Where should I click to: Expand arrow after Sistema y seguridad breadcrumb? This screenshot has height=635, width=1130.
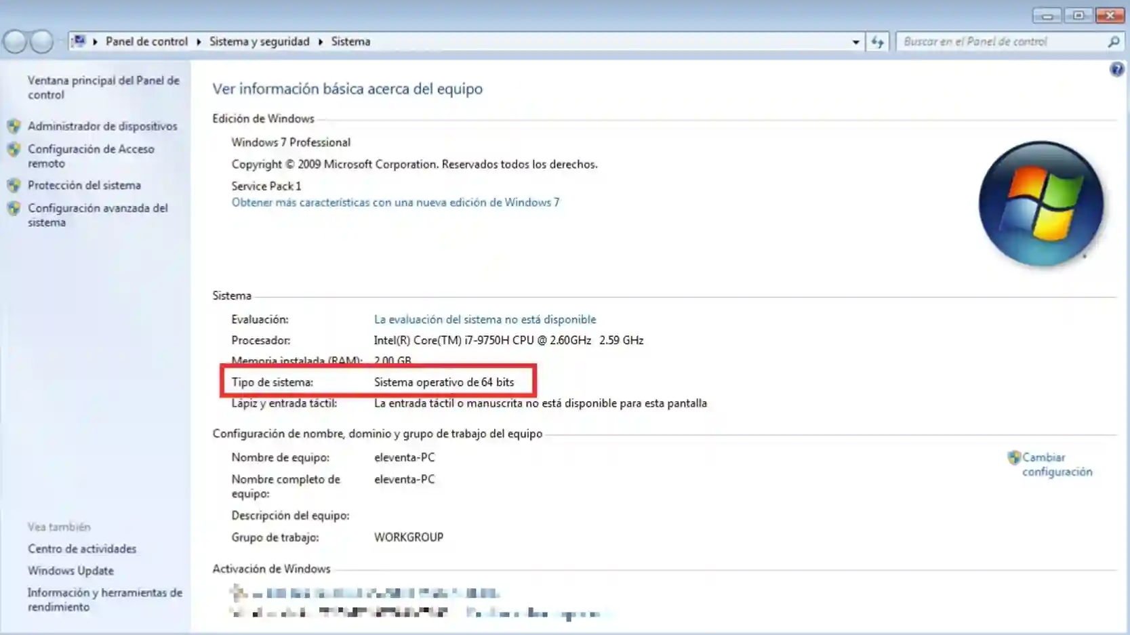point(321,41)
